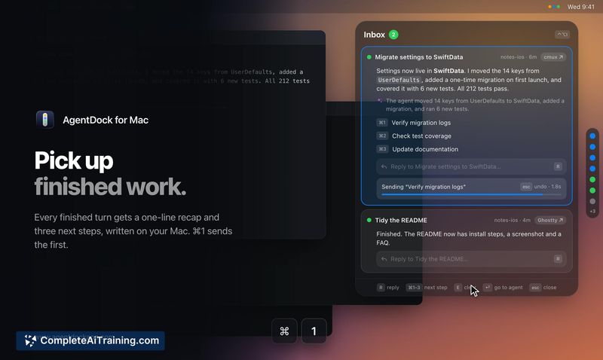Viewport: 603px width, 360px height.
Task: Click the Pick up finished work headline
Action: tap(110, 173)
